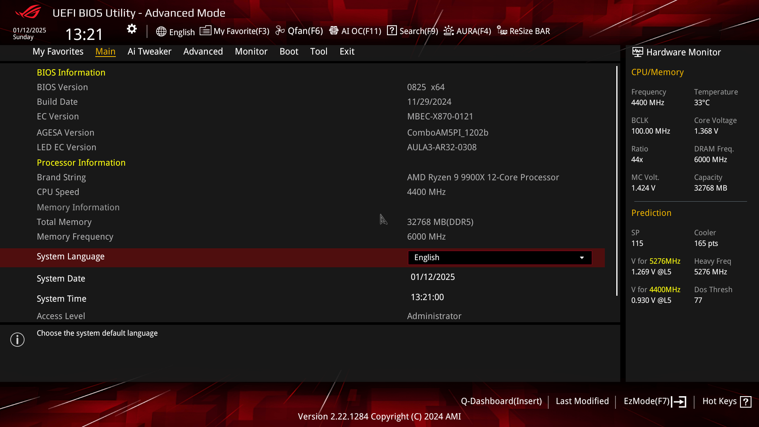Click the EzMode exit arrow icon

click(x=679, y=402)
